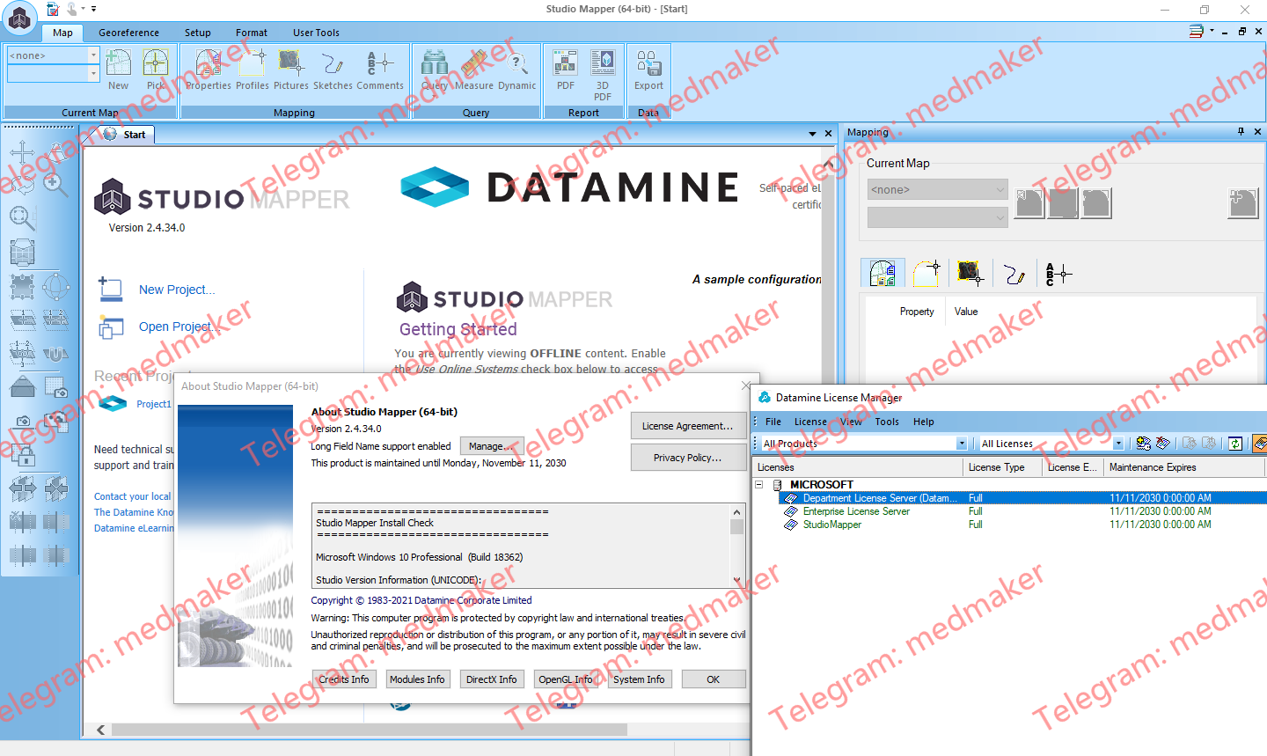Screen dimensions: 1267x756
Task: Click the New map icon in the ribbon
Action: coord(118,63)
